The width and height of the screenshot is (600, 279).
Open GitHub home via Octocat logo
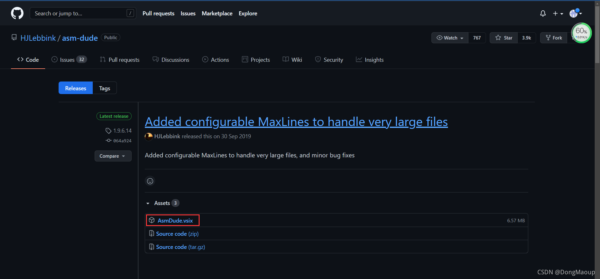(x=17, y=13)
